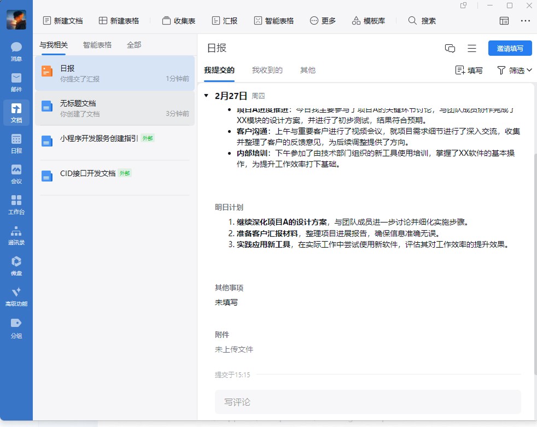Open the 会议 meeting sidebar icon
537x427 pixels.
(16, 174)
